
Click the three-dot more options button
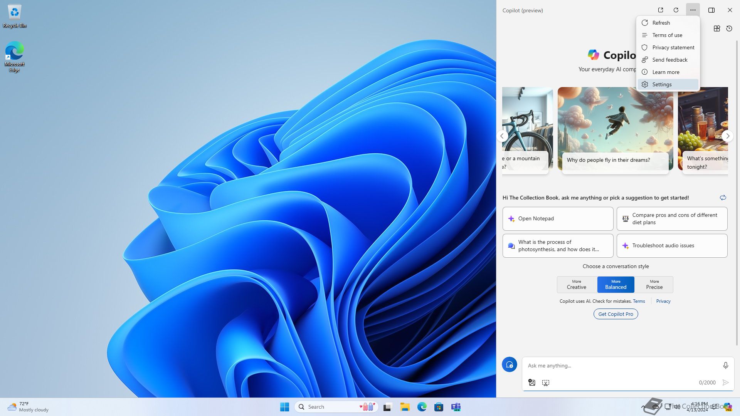pyautogui.click(x=693, y=10)
